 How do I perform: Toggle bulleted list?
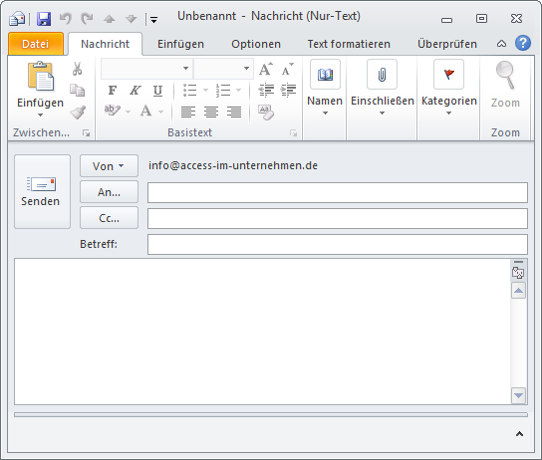(x=189, y=91)
